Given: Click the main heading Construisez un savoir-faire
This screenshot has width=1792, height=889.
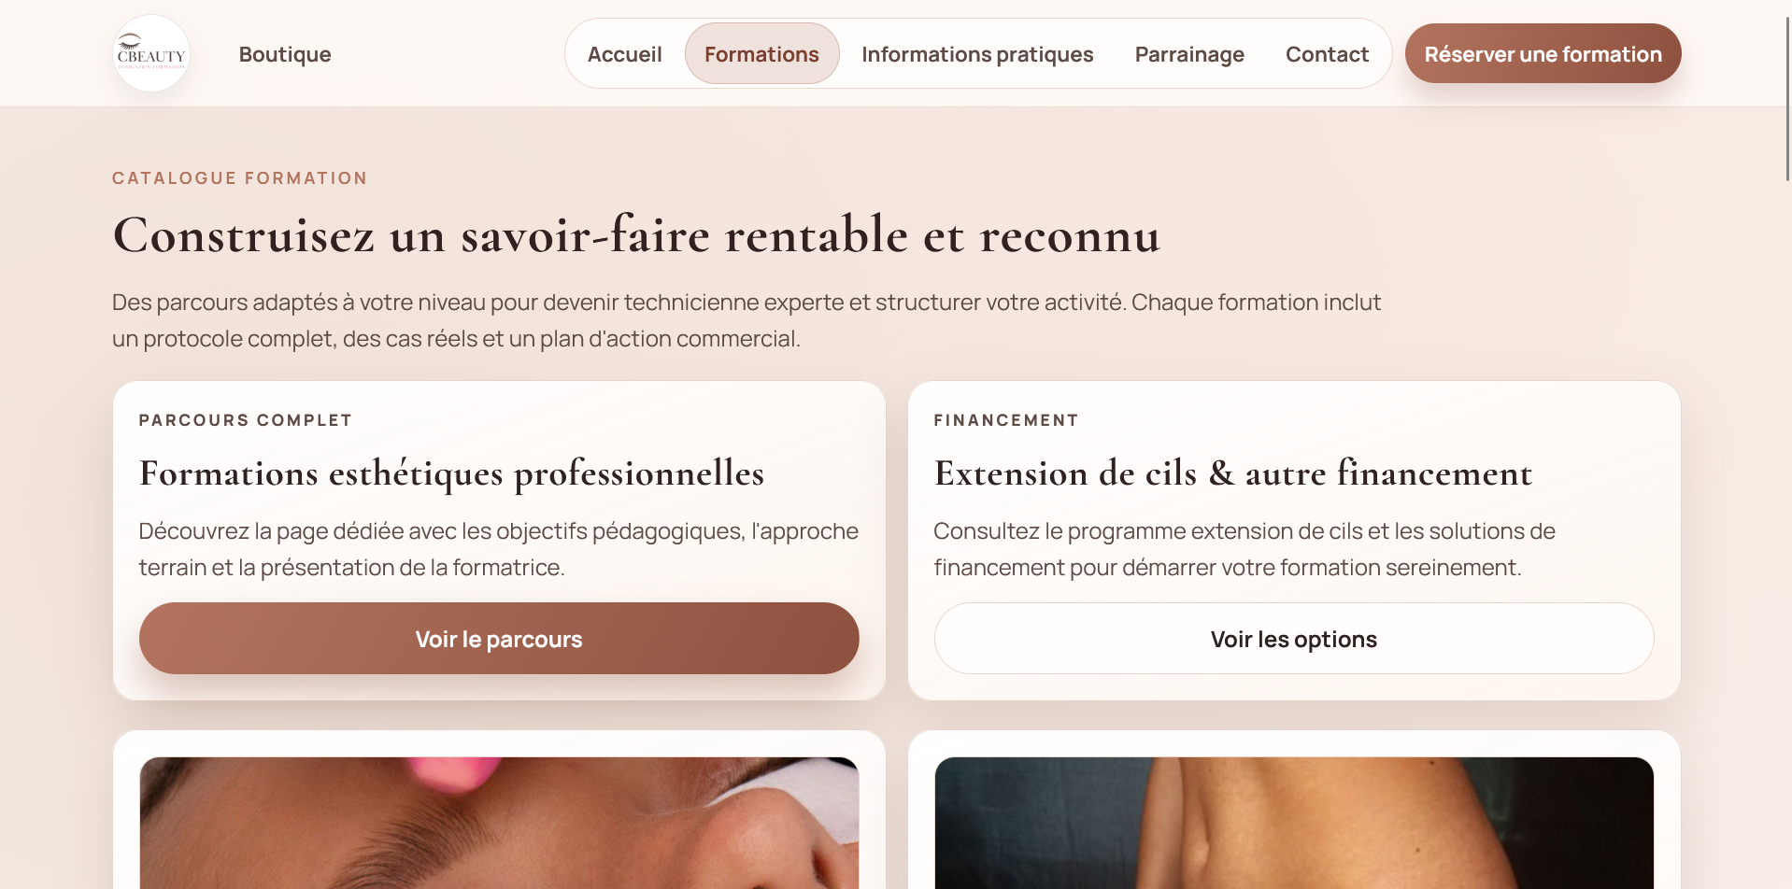Looking at the screenshot, I should pyautogui.click(x=636, y=234).
